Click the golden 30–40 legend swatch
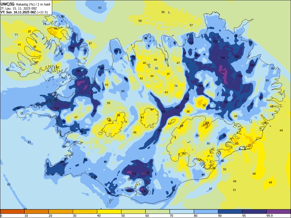The image size is (291, 218). click(x=85, y=212)
